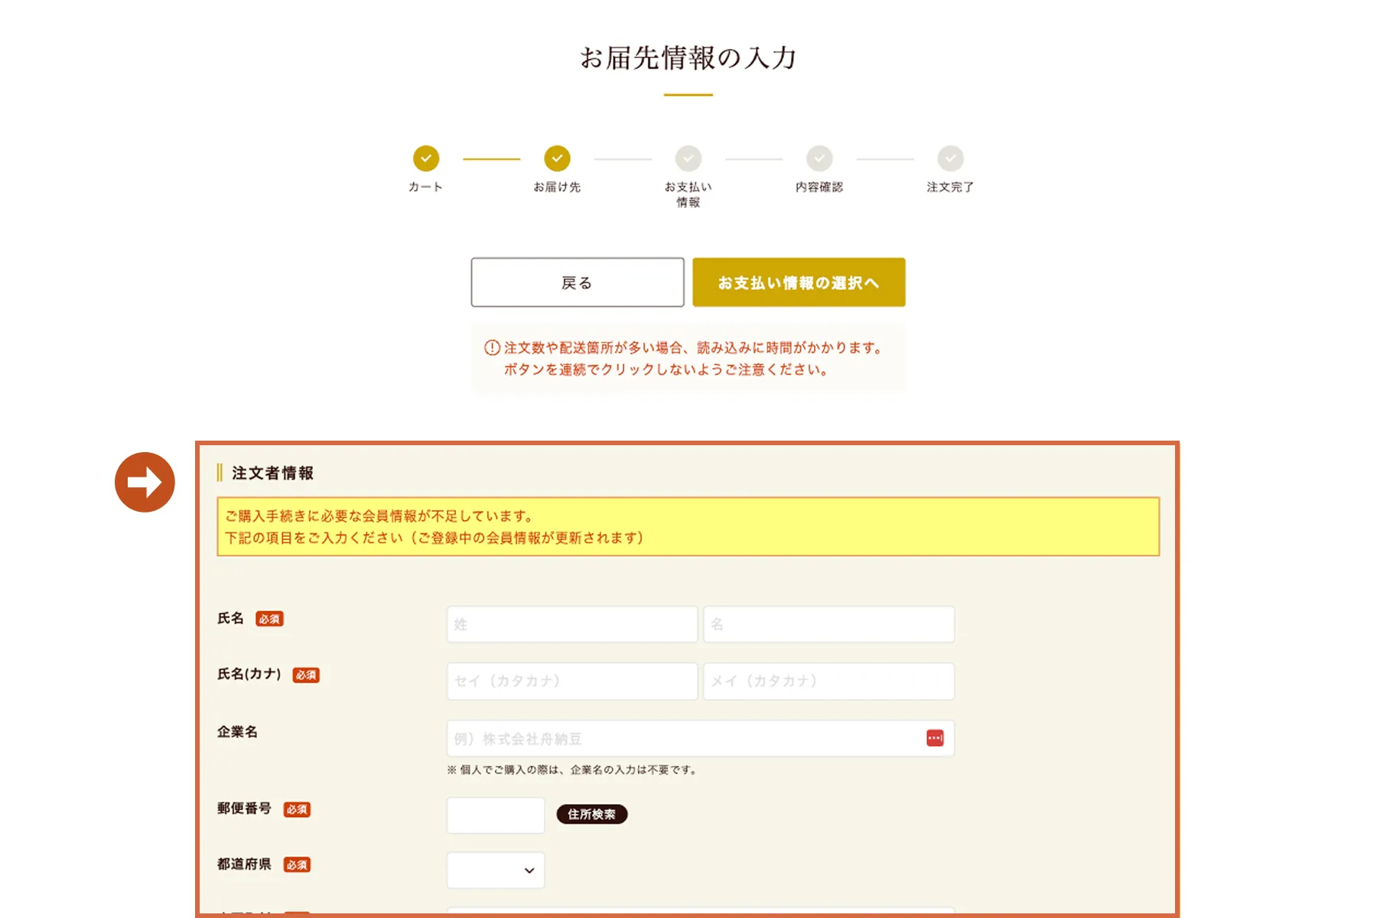Click the warning exclamation icon in notice
This screenshot has width=1377, height=918.
coord(492,348)
